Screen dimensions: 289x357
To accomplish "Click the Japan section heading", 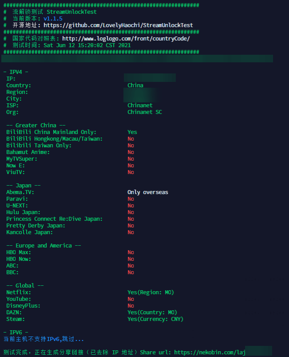I will pyautogui.click(x=29, y=186).
